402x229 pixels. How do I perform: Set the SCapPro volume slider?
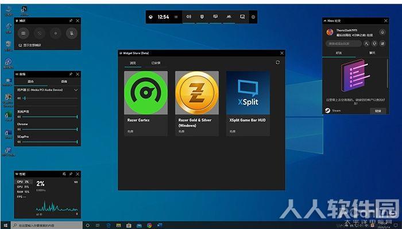coord(50,142)
